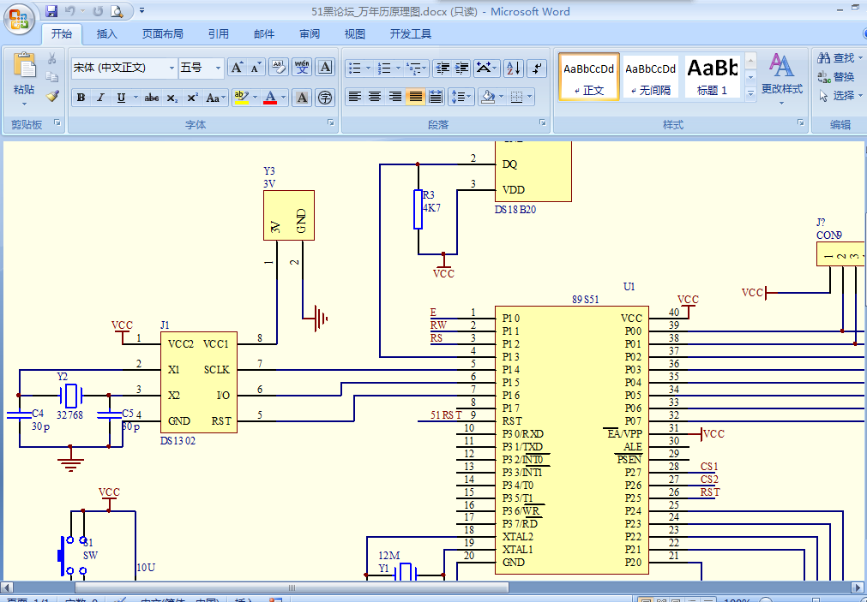Screen dimensions: 867x602
Task: Expand the underline style dropdown arrow
Action: point(135,98)
